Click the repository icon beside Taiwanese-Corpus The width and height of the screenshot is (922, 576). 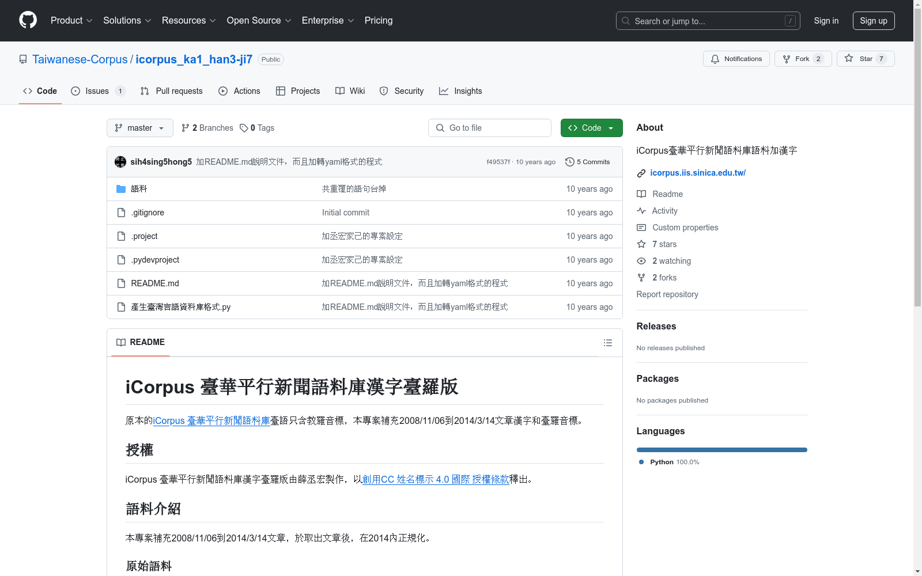[x=23, y=59]
